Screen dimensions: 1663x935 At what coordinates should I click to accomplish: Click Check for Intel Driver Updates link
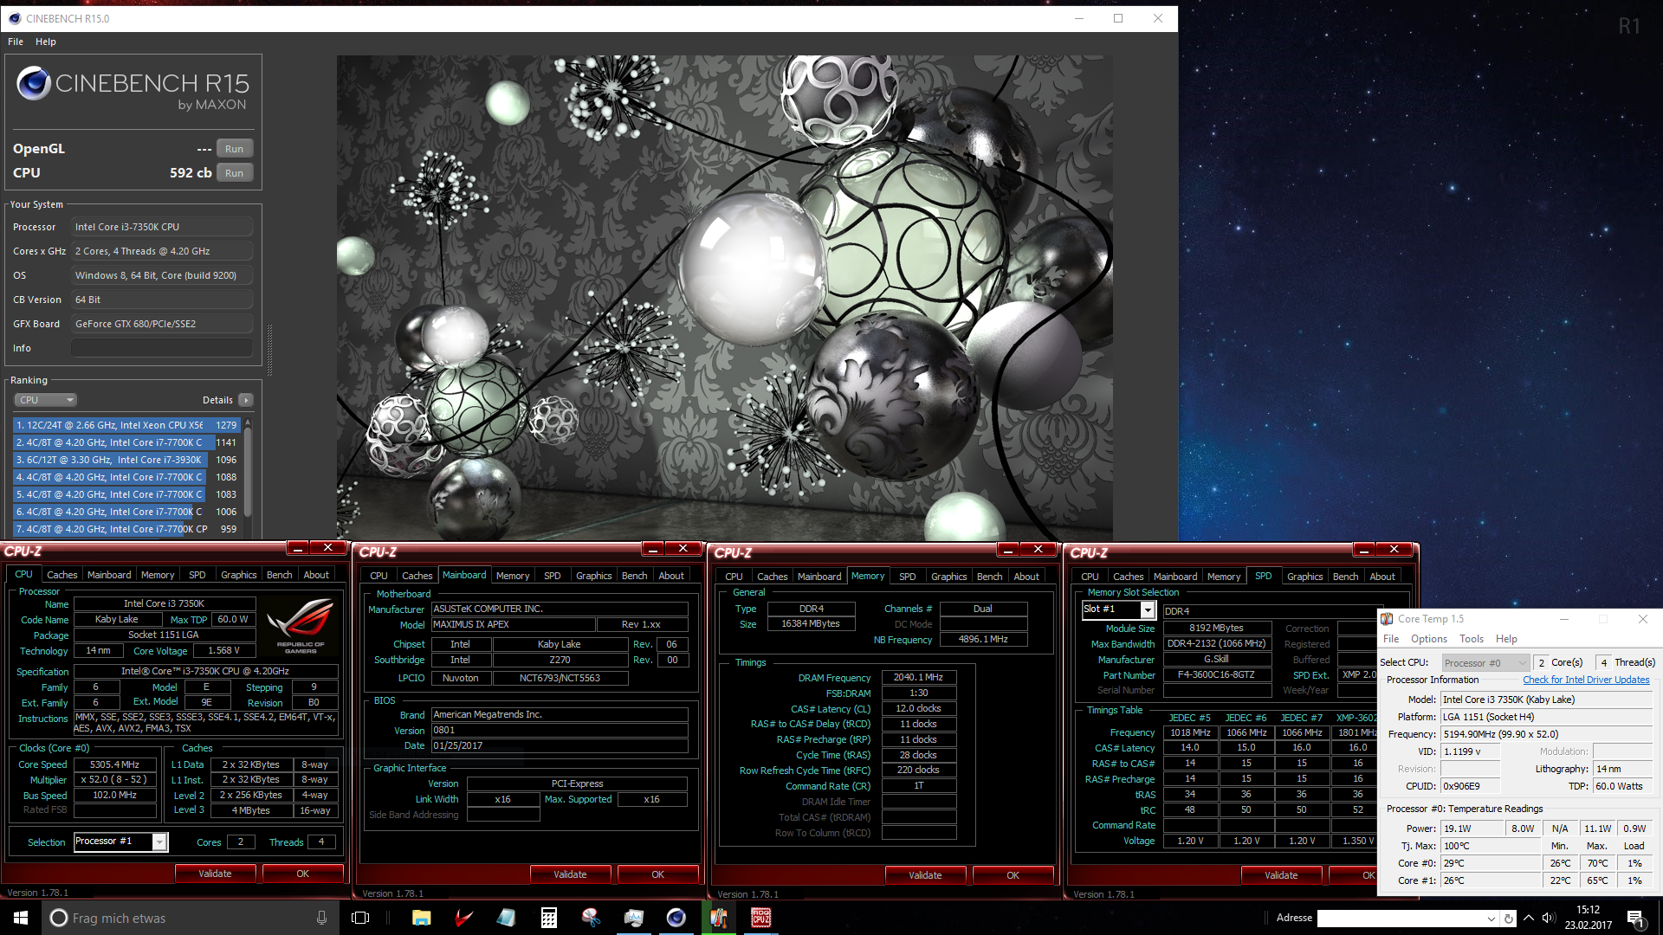(x=1586, y=680)
